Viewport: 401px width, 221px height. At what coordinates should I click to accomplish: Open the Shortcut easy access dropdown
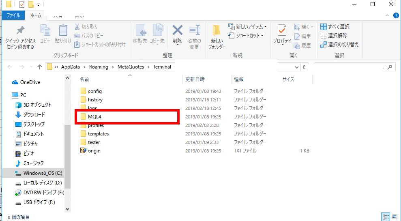pyautogui.click(x=246, y=36)
